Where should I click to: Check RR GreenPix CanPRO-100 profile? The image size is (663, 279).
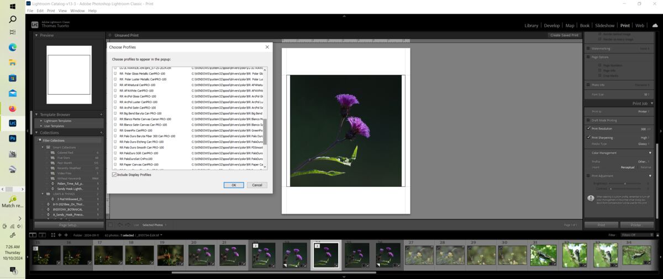[x=115, y=130]
